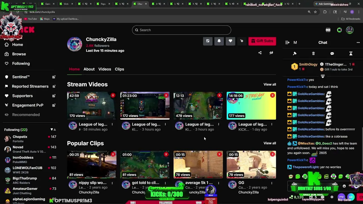The image size is (363, 204).
Task: Switch to the Clips channel tab
Action: 119,69
